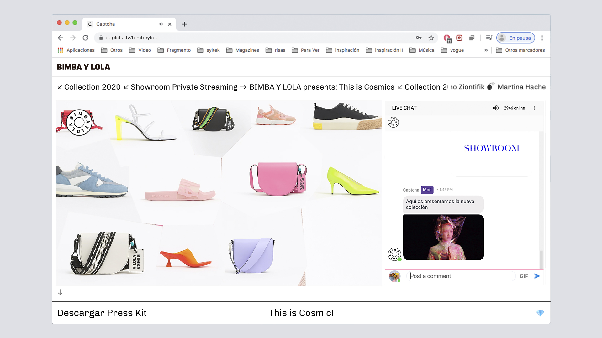Open Chrome's three-dot menu
The width and height of the screenshot is (602, 338).
(542, 38)
